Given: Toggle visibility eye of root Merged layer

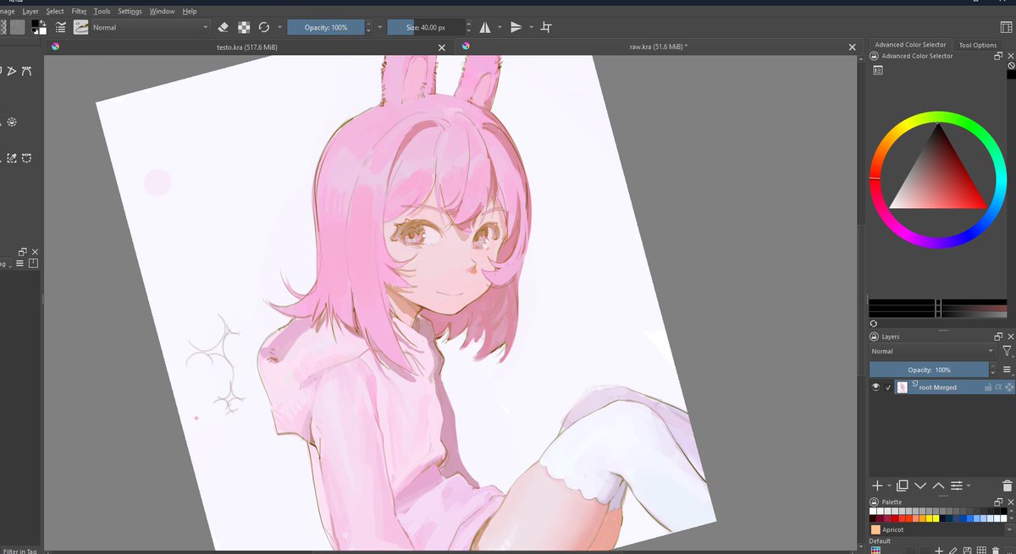Looking at the screenshot, I should 876,387.
